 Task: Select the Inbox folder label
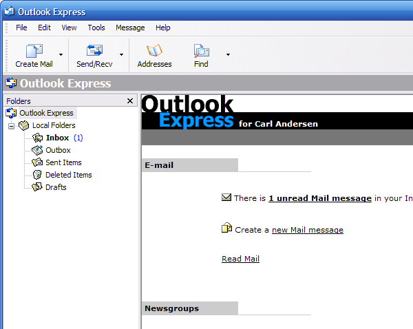pyautogui.click(x=57, y=138)
